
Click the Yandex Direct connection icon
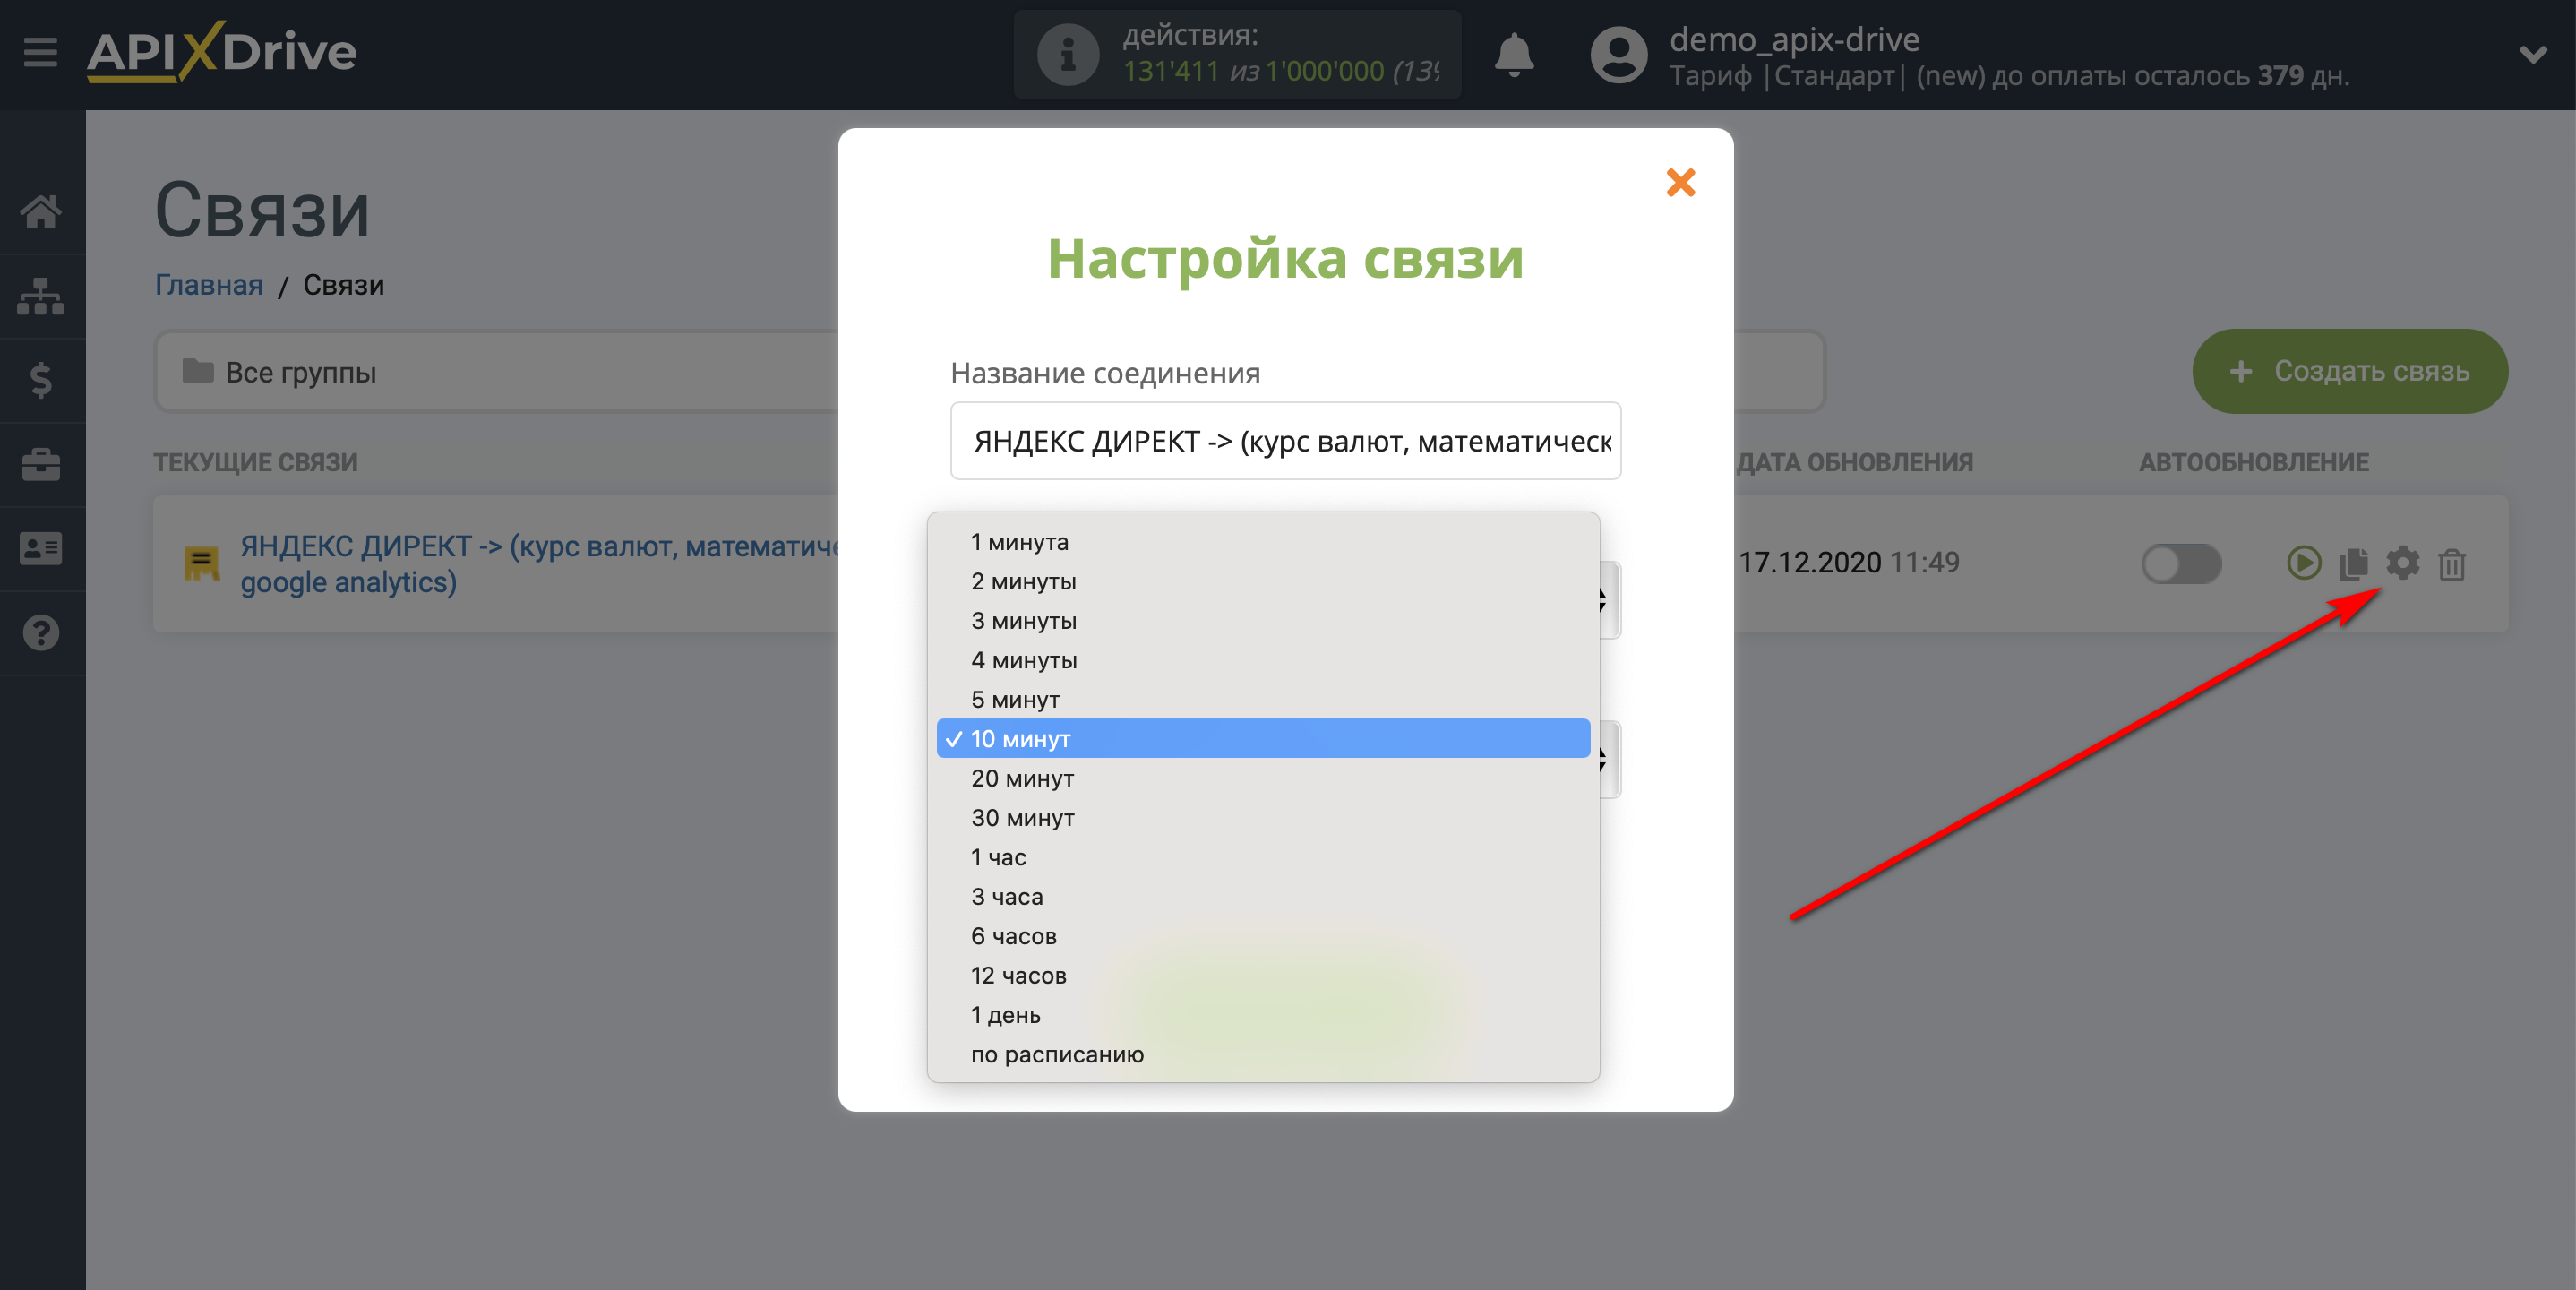[x=201, y=563]
